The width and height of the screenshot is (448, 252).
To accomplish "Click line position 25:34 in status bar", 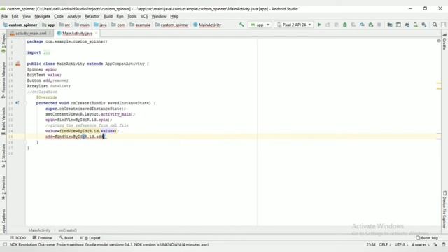I will point(371,244).
